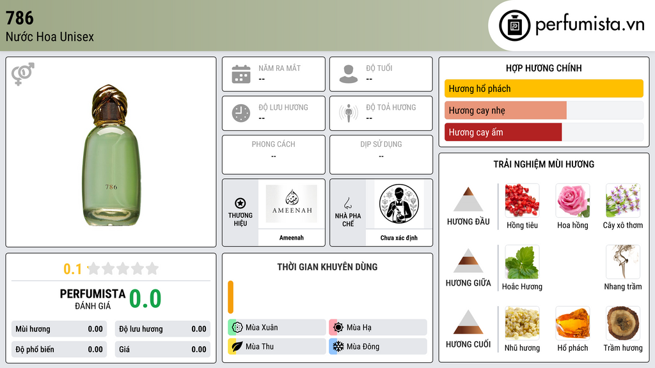This screenshot has height=368, width=655.
Task: Click the Hoắc Hương leaf image
Action: 522,261
